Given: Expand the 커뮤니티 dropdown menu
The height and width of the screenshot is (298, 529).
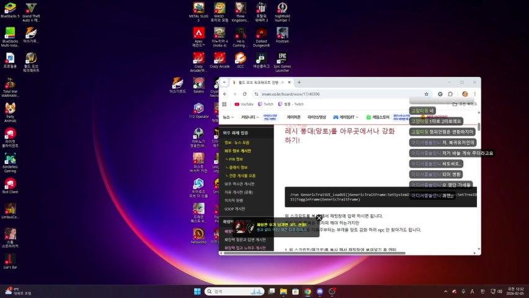Looking at the screenshot, I should pos(250,117).
